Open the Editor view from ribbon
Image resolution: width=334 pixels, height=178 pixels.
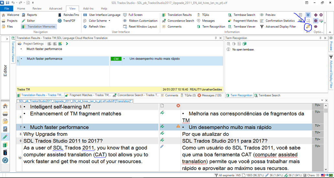click(x=28, y=21)
